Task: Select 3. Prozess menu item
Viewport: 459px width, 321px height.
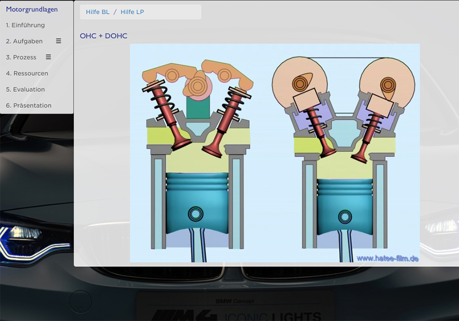Action: pyautogui.click(x=21, y=57)
